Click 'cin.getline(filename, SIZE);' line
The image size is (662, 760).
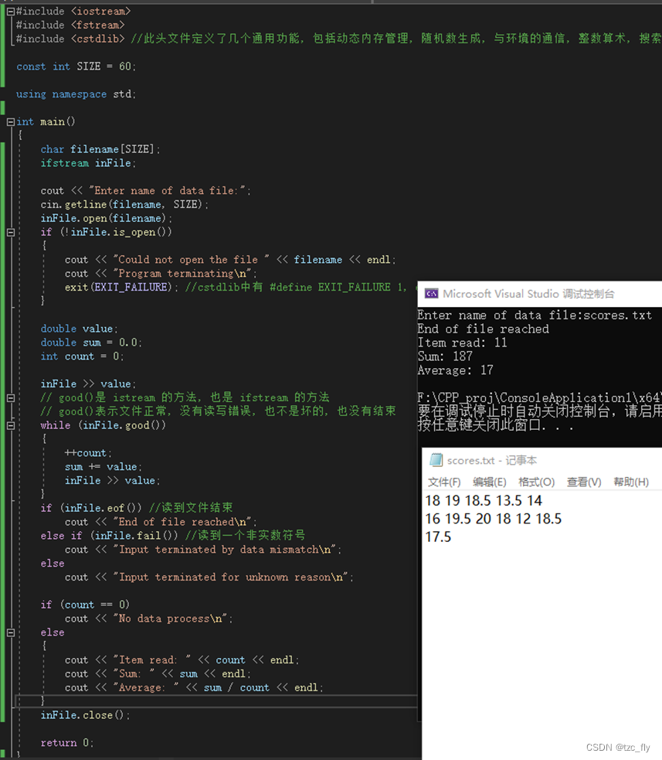[x=124, y=205]
